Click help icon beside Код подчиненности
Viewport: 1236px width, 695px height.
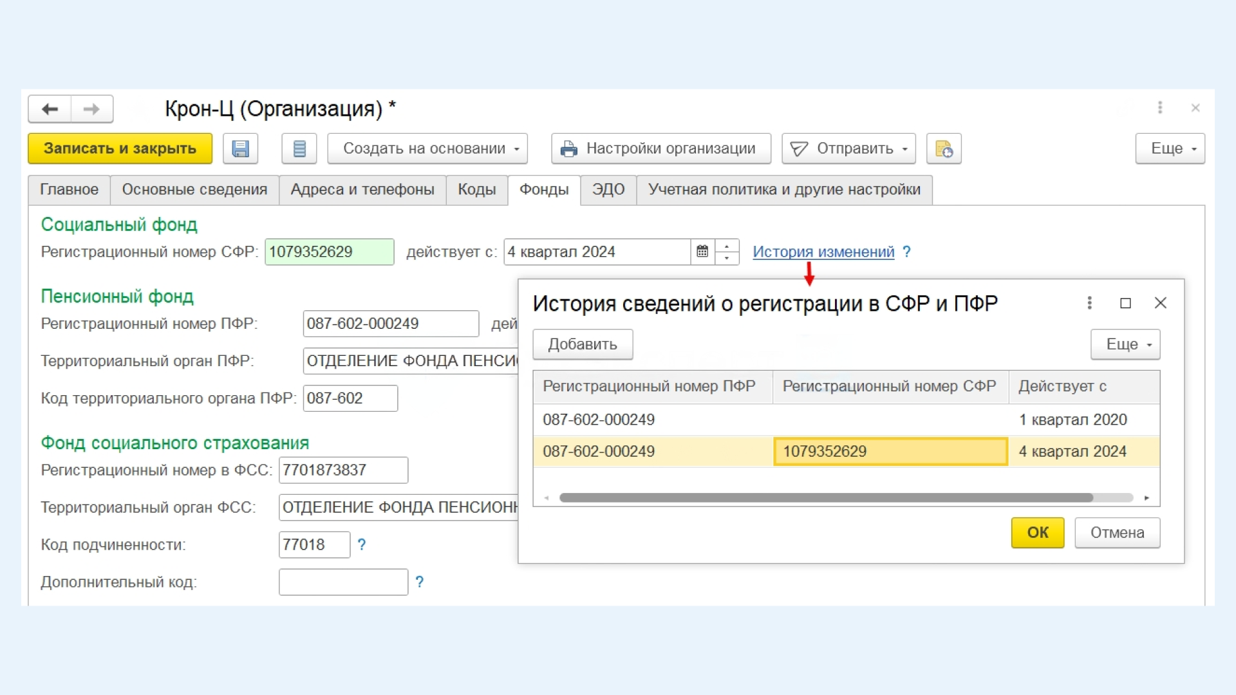point(362,545)
